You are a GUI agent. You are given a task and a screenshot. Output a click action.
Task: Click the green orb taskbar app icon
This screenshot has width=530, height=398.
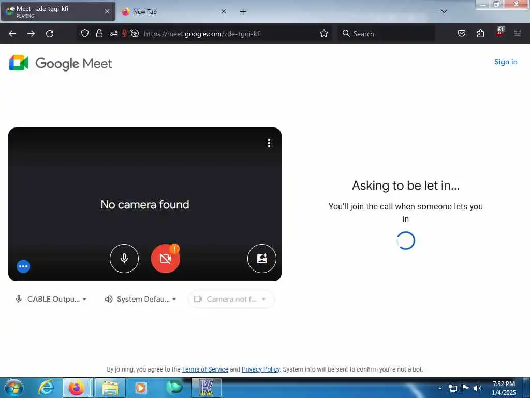click(x=174, y=388)
